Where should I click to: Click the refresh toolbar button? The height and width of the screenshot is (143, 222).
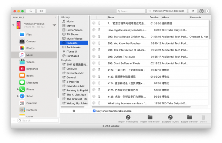click(31, 11)
